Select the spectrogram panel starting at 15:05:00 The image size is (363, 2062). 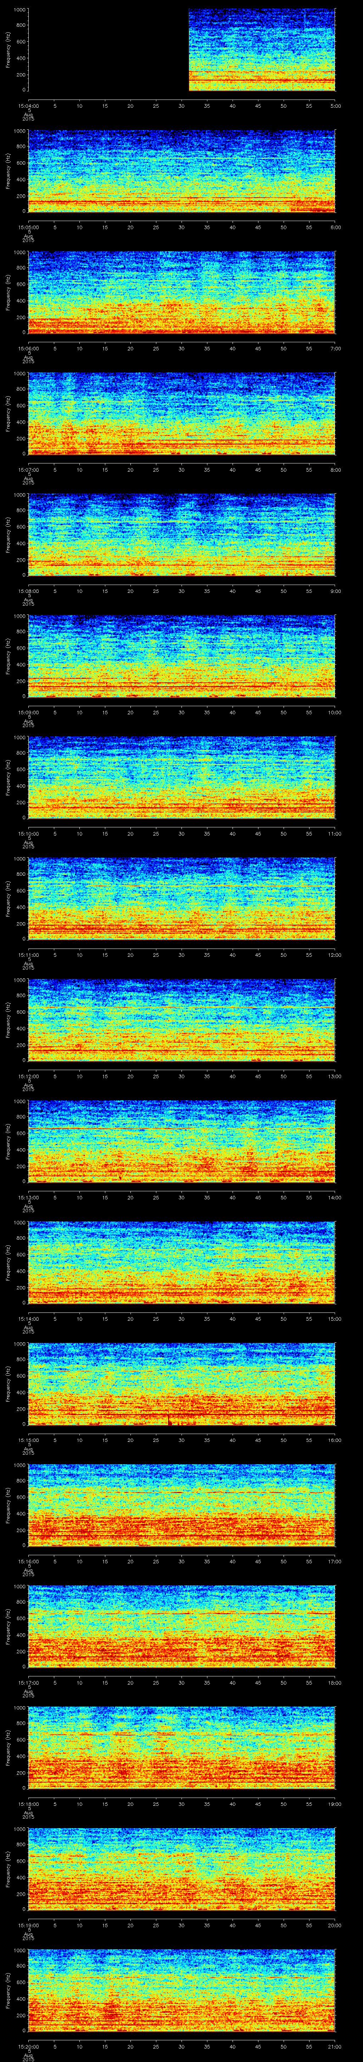pyautogui.click(x=182, y=171)
